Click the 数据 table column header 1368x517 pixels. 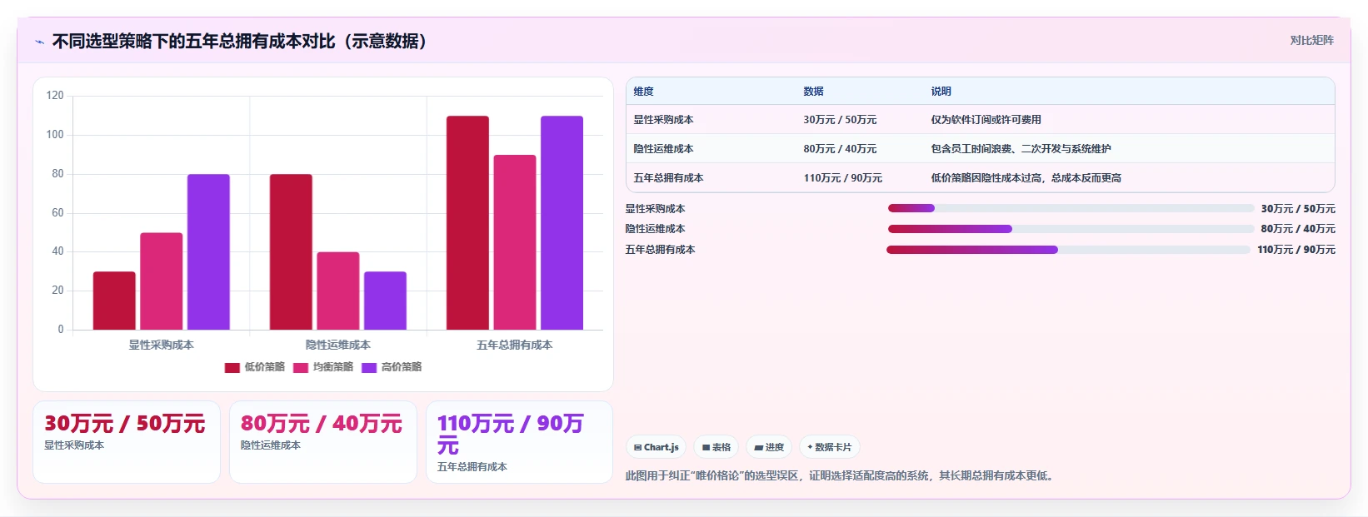tap(814, 92)
